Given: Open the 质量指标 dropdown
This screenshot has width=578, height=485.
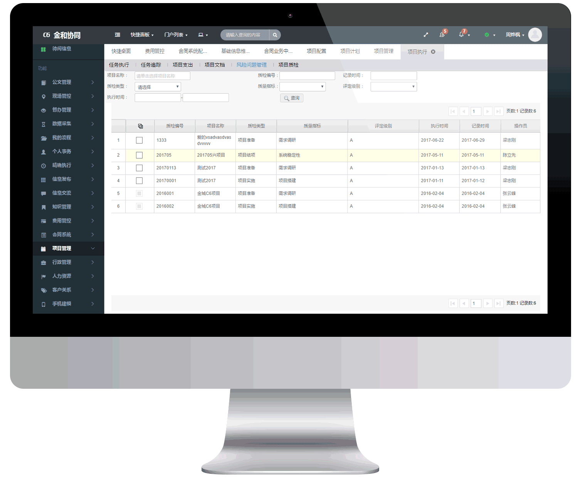Looking at the screenshot, I should point(302,87).
